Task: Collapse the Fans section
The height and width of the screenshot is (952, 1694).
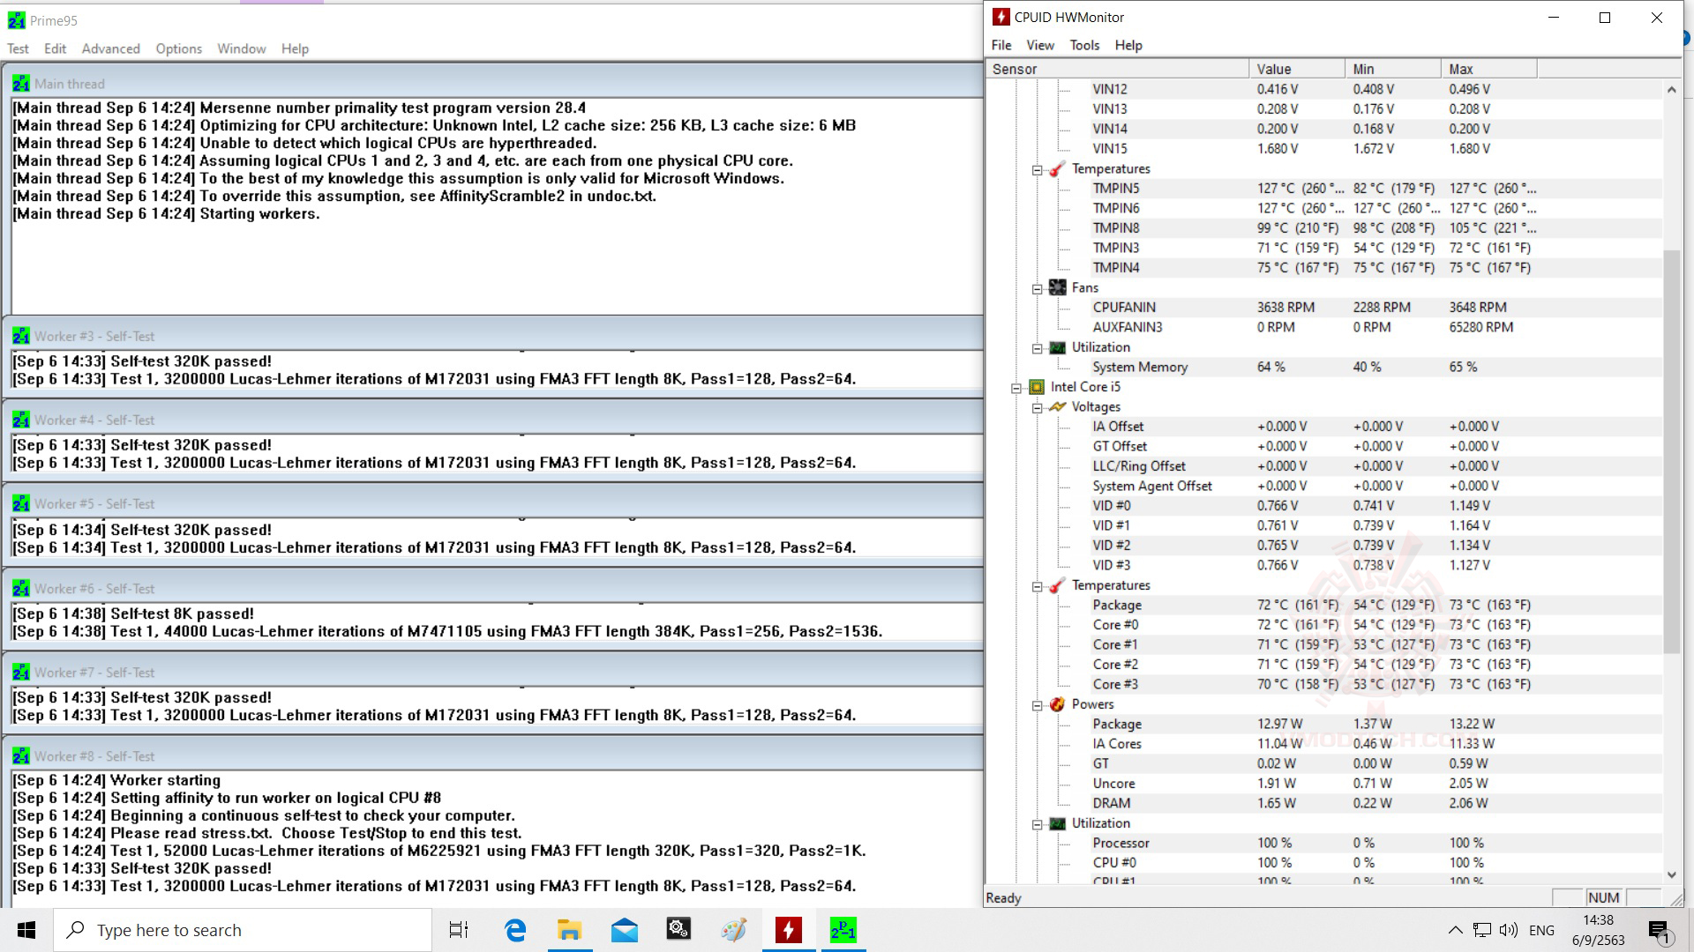Action: (x=1037, y=287)
